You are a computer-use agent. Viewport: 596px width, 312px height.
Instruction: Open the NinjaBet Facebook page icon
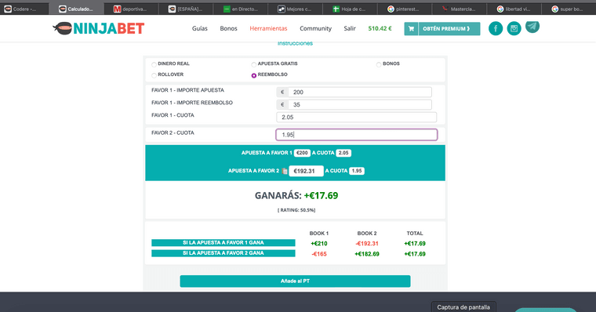496,28
